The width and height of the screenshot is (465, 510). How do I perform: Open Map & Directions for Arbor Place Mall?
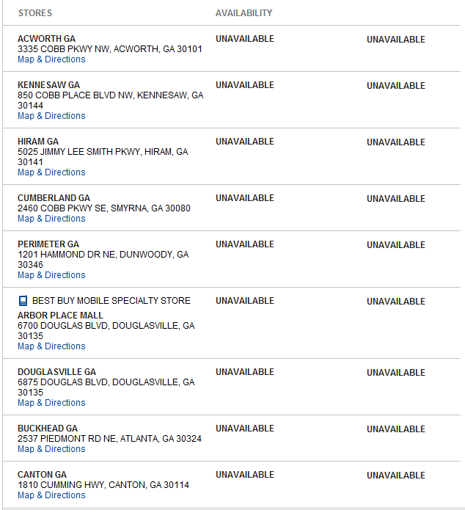[51, 346]
